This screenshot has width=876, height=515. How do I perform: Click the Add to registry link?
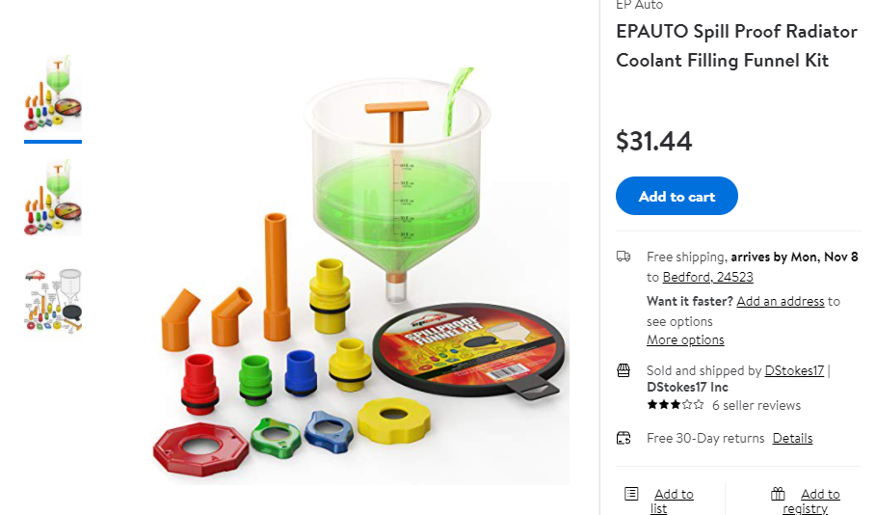click(x=811, y=501)
